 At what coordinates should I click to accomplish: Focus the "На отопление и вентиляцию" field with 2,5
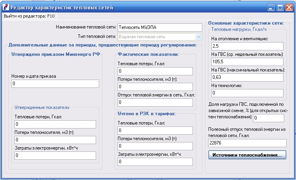247,46
